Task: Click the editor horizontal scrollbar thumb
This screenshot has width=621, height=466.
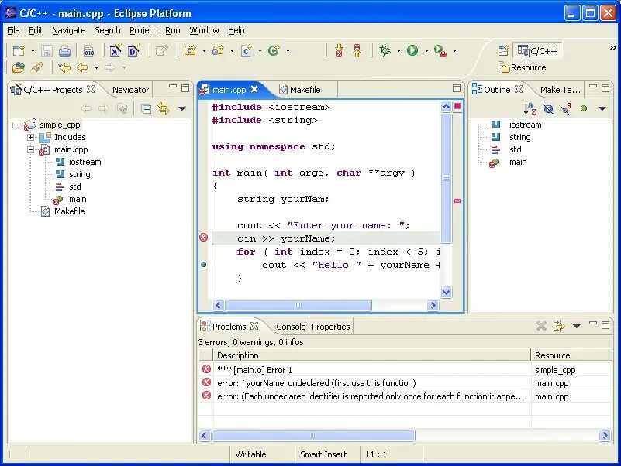Action: [298, 306]
